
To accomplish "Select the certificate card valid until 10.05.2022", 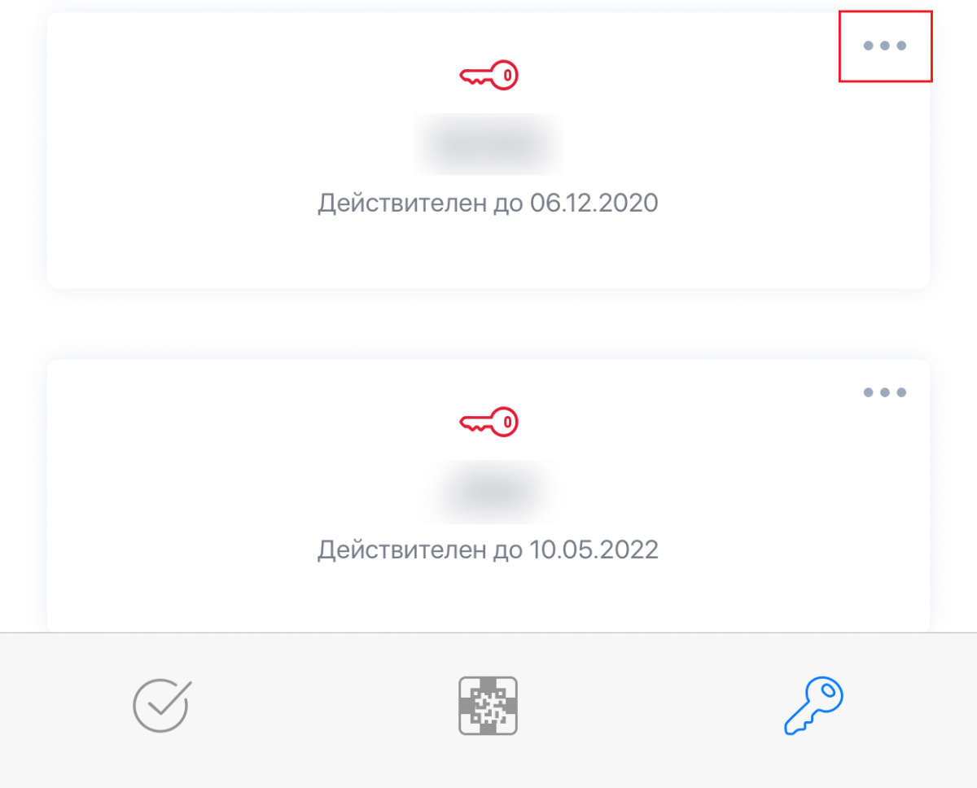I will pos(488,496).
